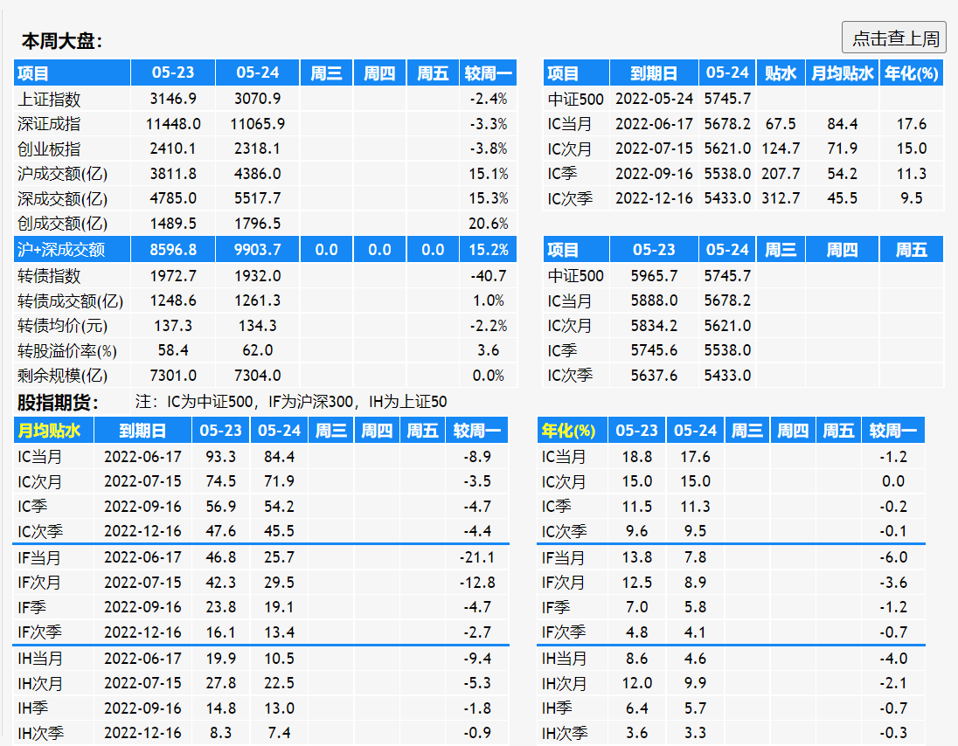
Task: Select the 创业板指 row label
Action: (x=49, y=149)
